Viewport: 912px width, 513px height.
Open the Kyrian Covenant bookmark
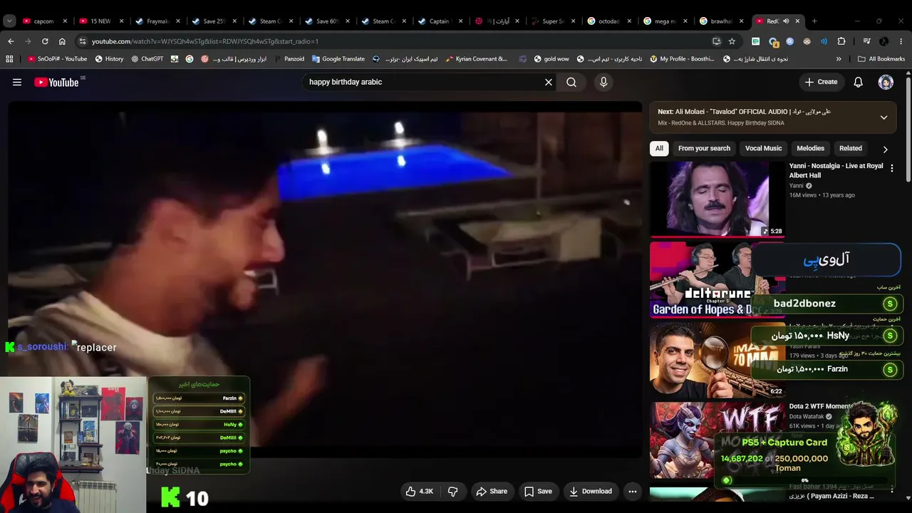pos(477,59)
